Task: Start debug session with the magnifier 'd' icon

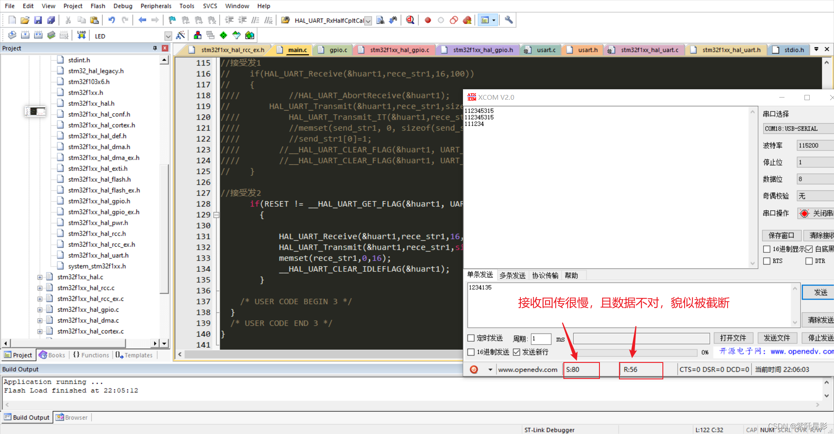Action: pyautogui.click(x=410, y=20)
